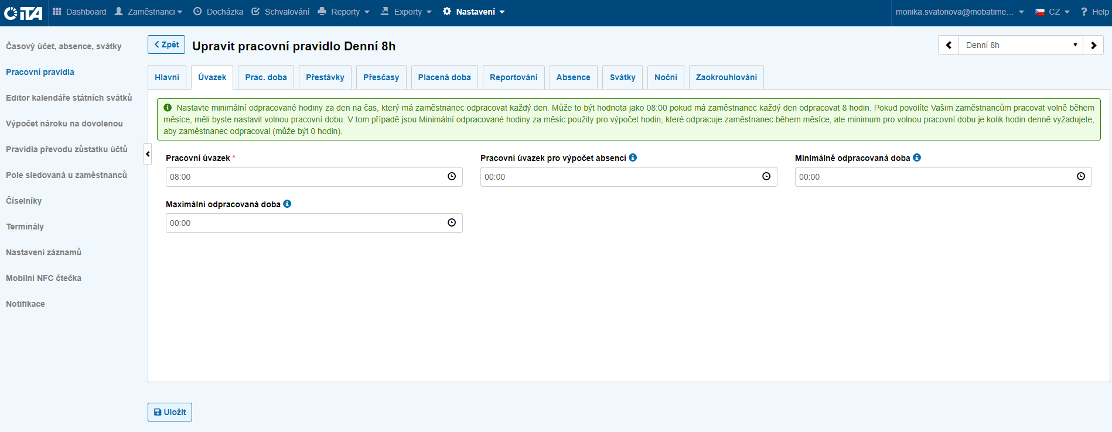Open the Zaokrouhlování tab

[726, 77]
